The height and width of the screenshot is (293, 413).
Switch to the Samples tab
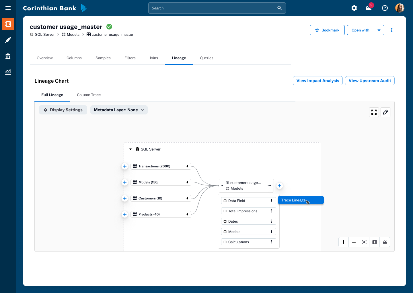(103, 58)
